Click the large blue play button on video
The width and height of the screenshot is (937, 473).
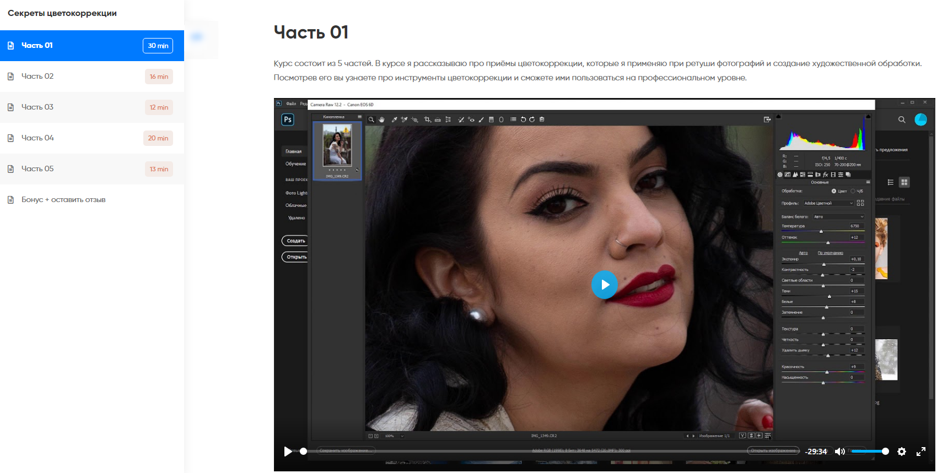(605, 285)
